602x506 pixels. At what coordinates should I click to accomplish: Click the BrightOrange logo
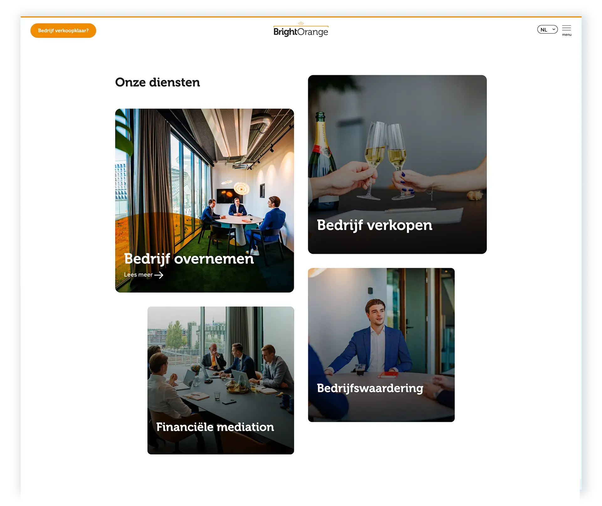(301, 30)
